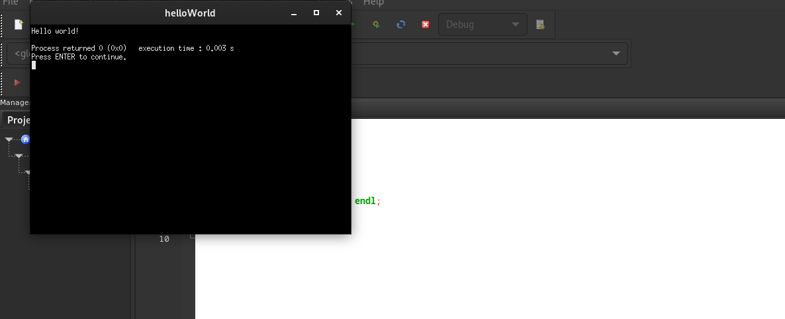Open the Help menu
Image resolution: width=785 pixels, height=319 pixels.
(373, 3)
